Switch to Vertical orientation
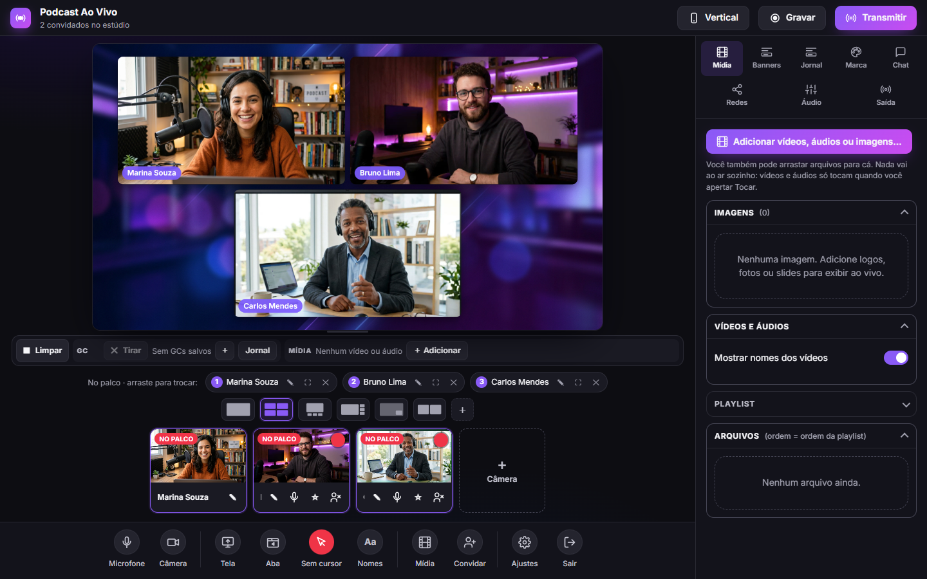This screenshot has height=579, width=927. pos(713,18)
